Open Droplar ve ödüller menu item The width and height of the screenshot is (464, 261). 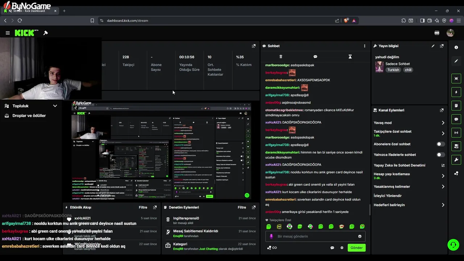tap(29, 116)
